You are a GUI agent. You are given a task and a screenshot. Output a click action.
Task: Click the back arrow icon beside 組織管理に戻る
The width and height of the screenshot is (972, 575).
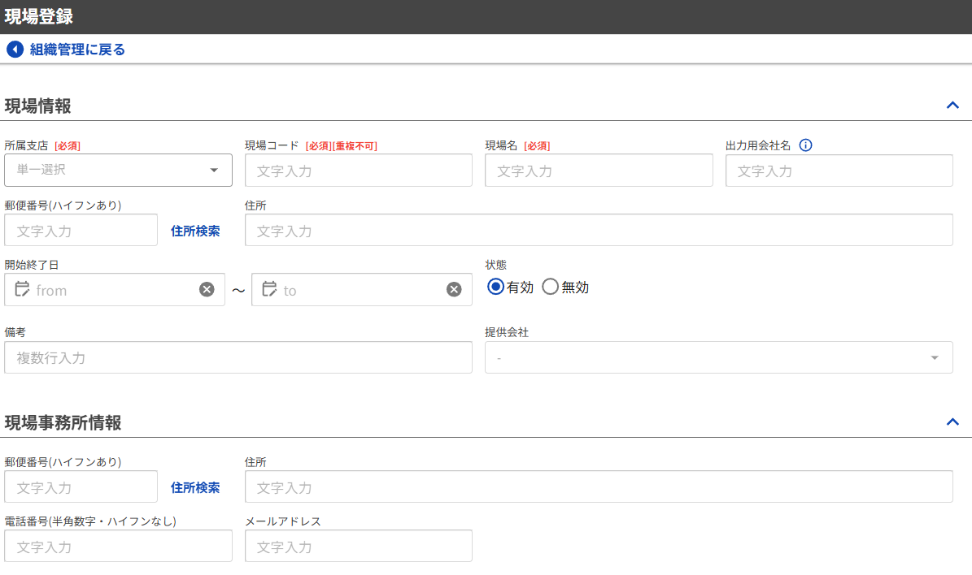click(15, 50)
